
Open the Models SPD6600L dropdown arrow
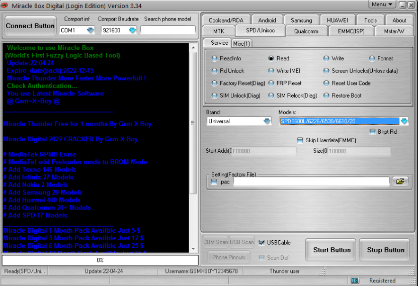pos(404,121)
